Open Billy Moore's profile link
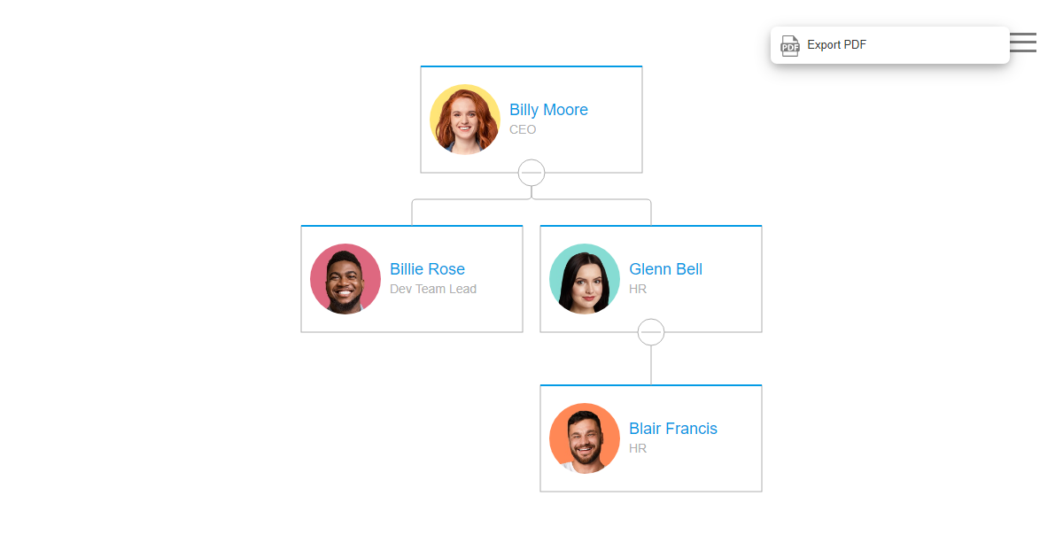The width and height of the screenshot is (1063, 558). tap(548, 109)
